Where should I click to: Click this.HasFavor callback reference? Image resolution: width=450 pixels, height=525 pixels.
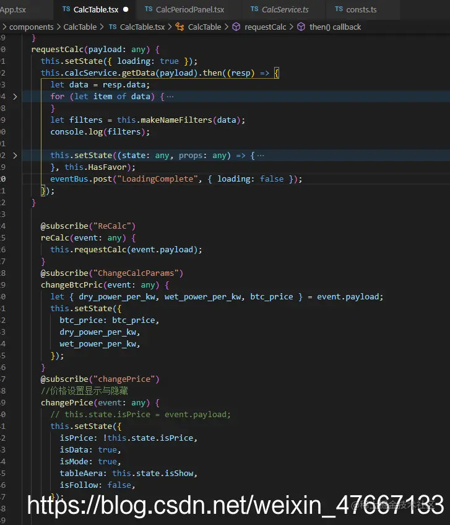coord(95,167)
